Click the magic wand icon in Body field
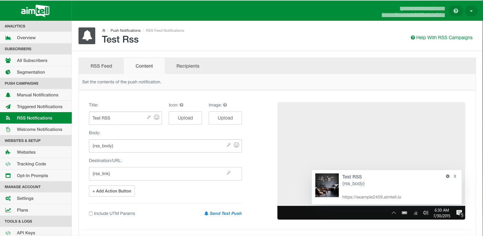This screenshot has height=236, width=483. pos(229,145)
